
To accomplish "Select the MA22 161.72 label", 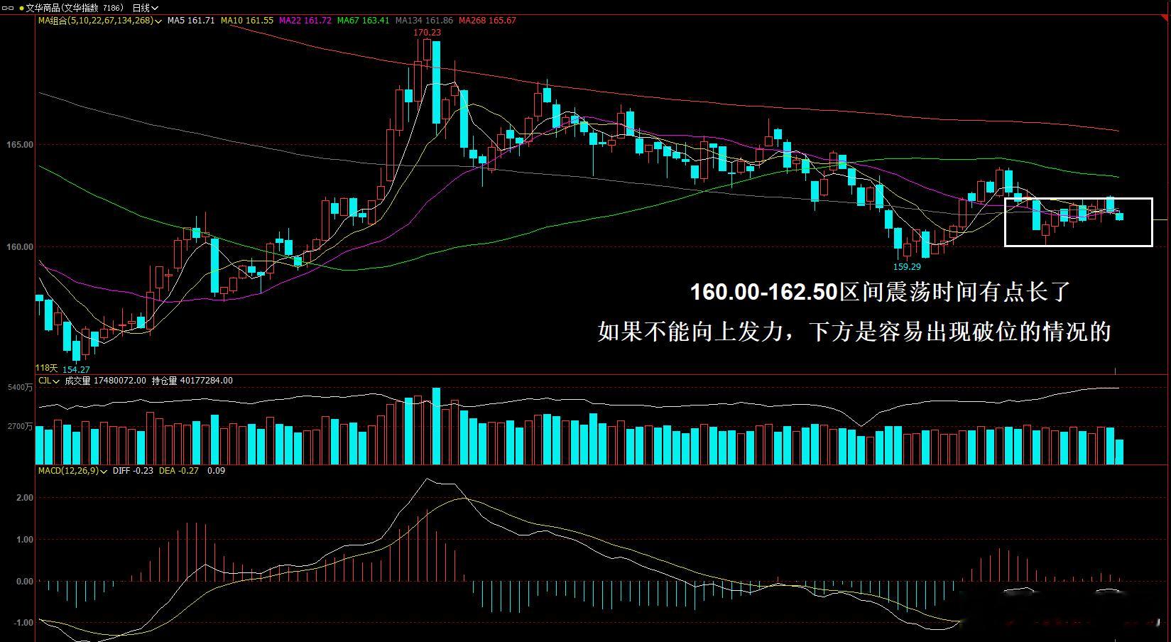I will [x=305, y=21].
